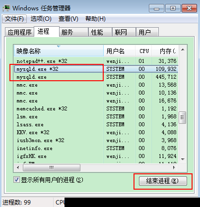Screen dimensions: 200x207
Task: Select the mmc.exe process with 16,676 memory
Action: coord(96,101)
